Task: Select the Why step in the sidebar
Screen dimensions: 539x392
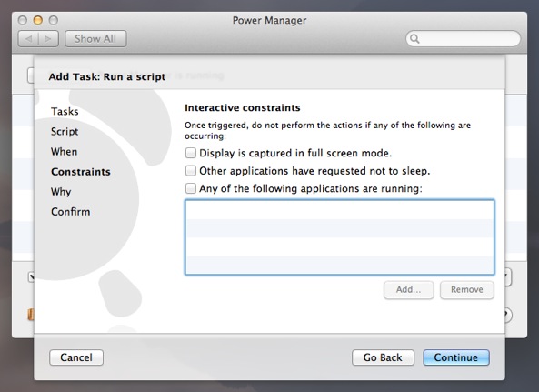Action: pos(61,192)
